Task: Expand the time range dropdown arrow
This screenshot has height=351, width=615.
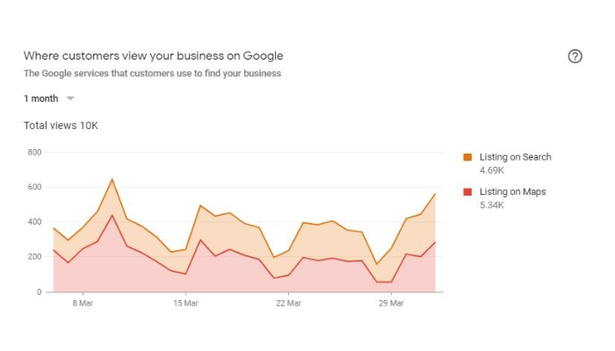Action: tap(70, 98)
